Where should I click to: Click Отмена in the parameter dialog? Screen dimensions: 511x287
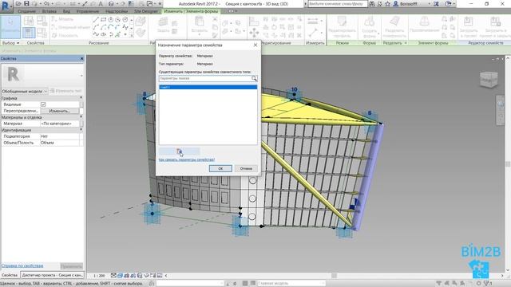pyautogui.click(x=246, y=168)
